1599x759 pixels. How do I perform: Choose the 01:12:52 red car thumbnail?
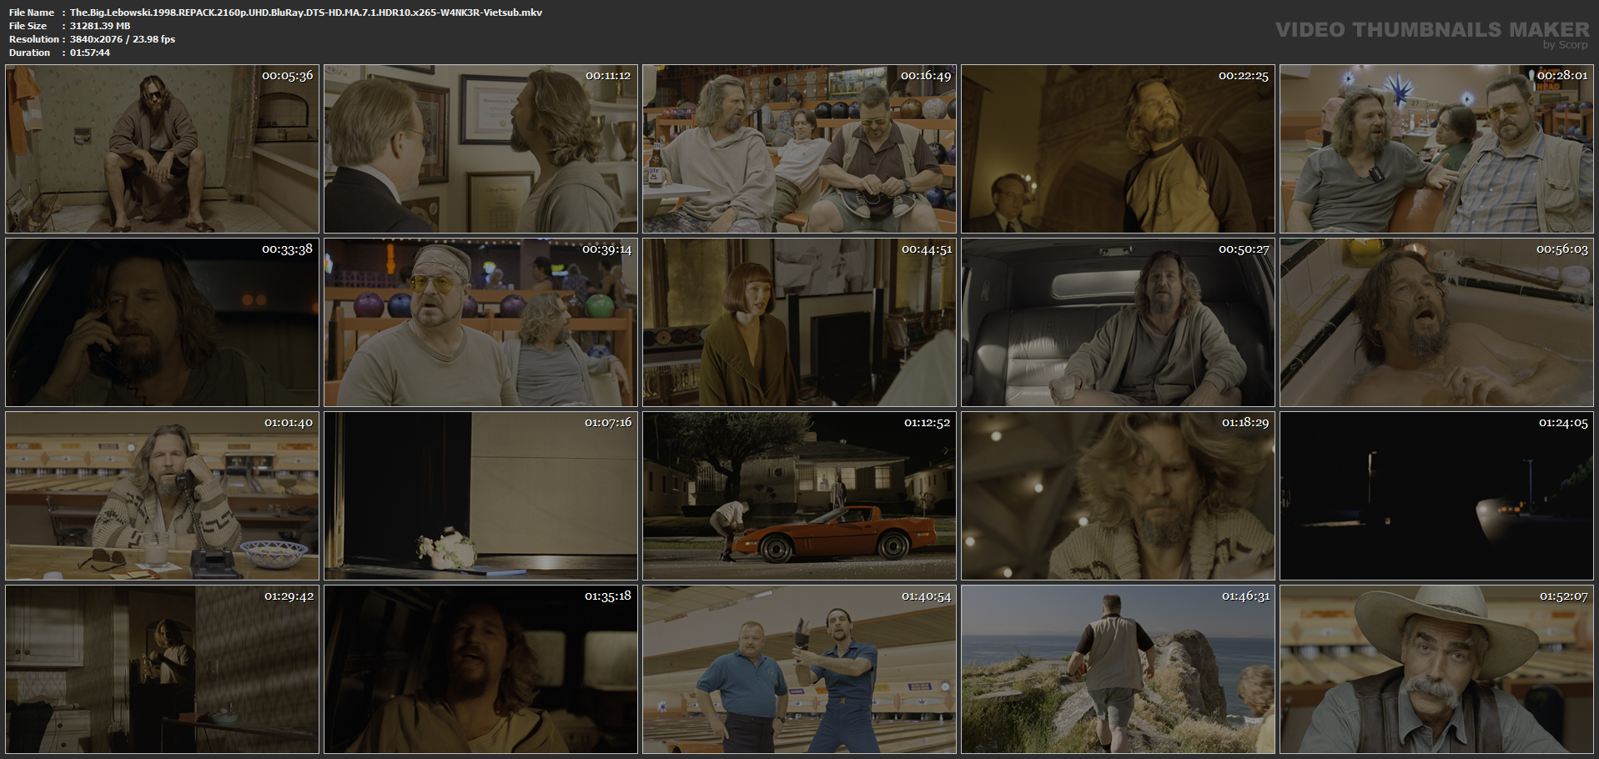coord(799,496)
